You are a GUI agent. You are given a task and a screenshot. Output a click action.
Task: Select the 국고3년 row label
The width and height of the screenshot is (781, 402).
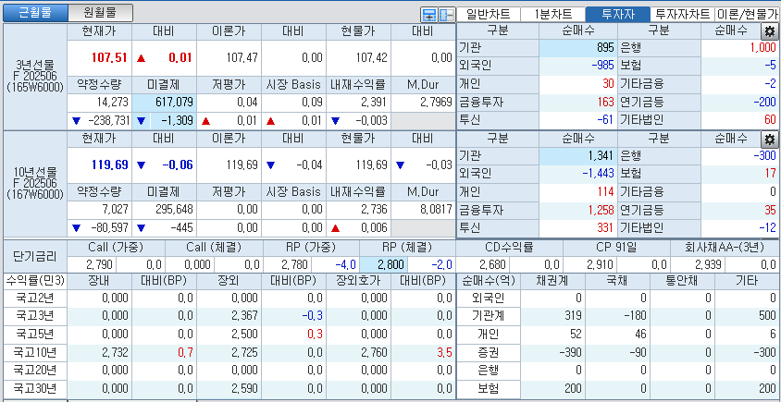[35, 316]
